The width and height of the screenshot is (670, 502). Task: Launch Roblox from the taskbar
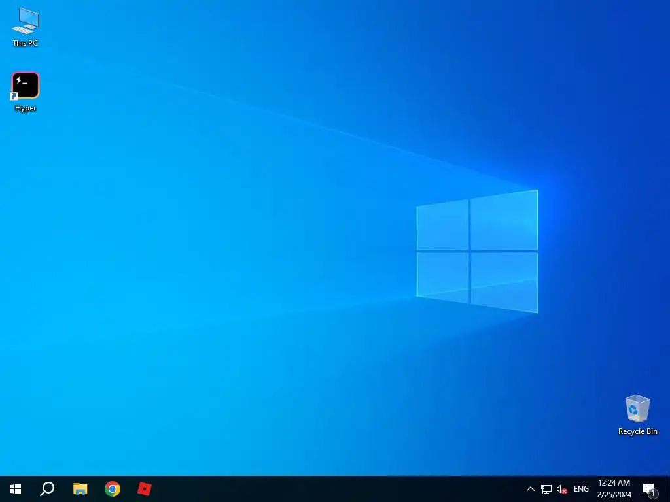[145, 489]
